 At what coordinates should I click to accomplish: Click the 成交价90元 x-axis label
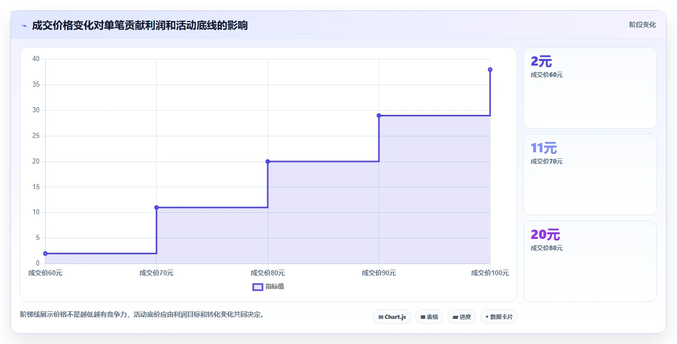pyautogui.click(x=379, y=273)
